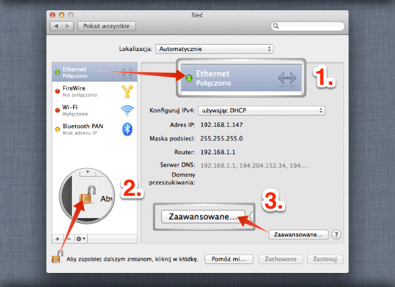Click the lock icon to prevent changes
This screenshot has width=395, height=287.
coord(57,257)
